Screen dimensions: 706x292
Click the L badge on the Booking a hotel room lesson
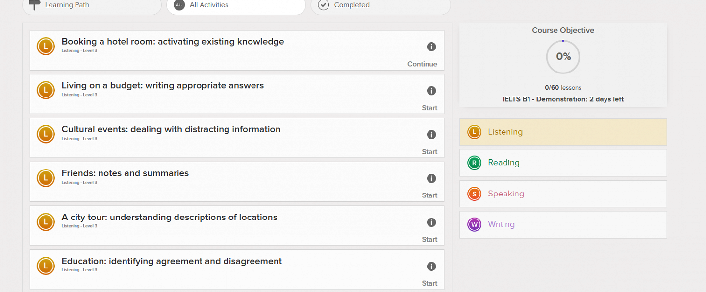coord(46,46)
